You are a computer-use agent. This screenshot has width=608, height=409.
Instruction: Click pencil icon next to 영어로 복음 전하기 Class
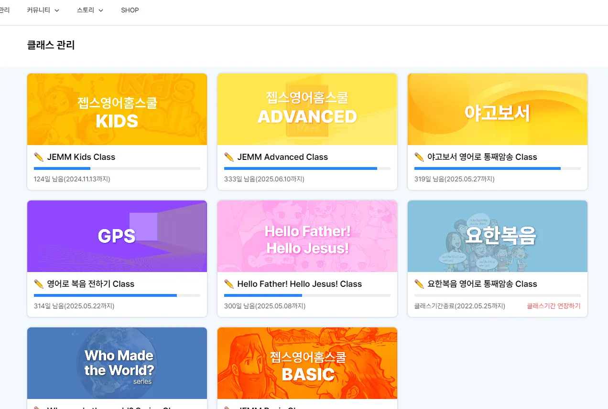click(39, 284)
